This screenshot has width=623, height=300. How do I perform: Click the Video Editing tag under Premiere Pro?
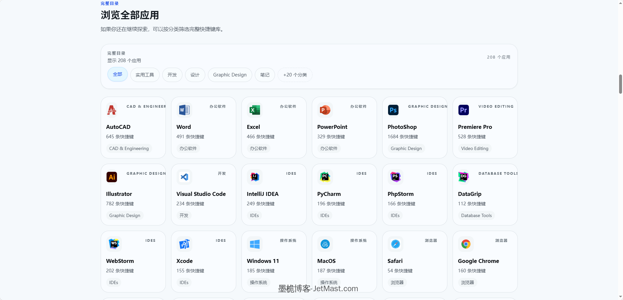pos(475,148)
